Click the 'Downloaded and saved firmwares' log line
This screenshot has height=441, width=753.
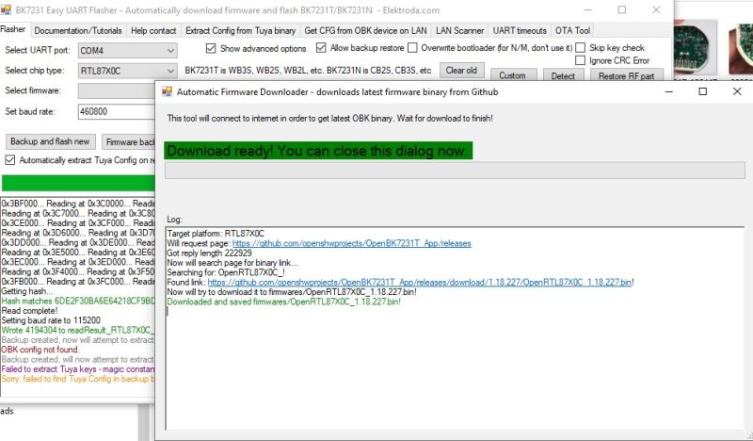(x=284, y=302)
